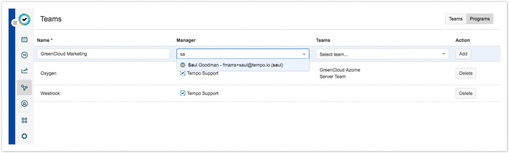This screenshot has width=509, height=153.
Task: Open the reports chart sidebar icon
Action: [x=25, y=71]
